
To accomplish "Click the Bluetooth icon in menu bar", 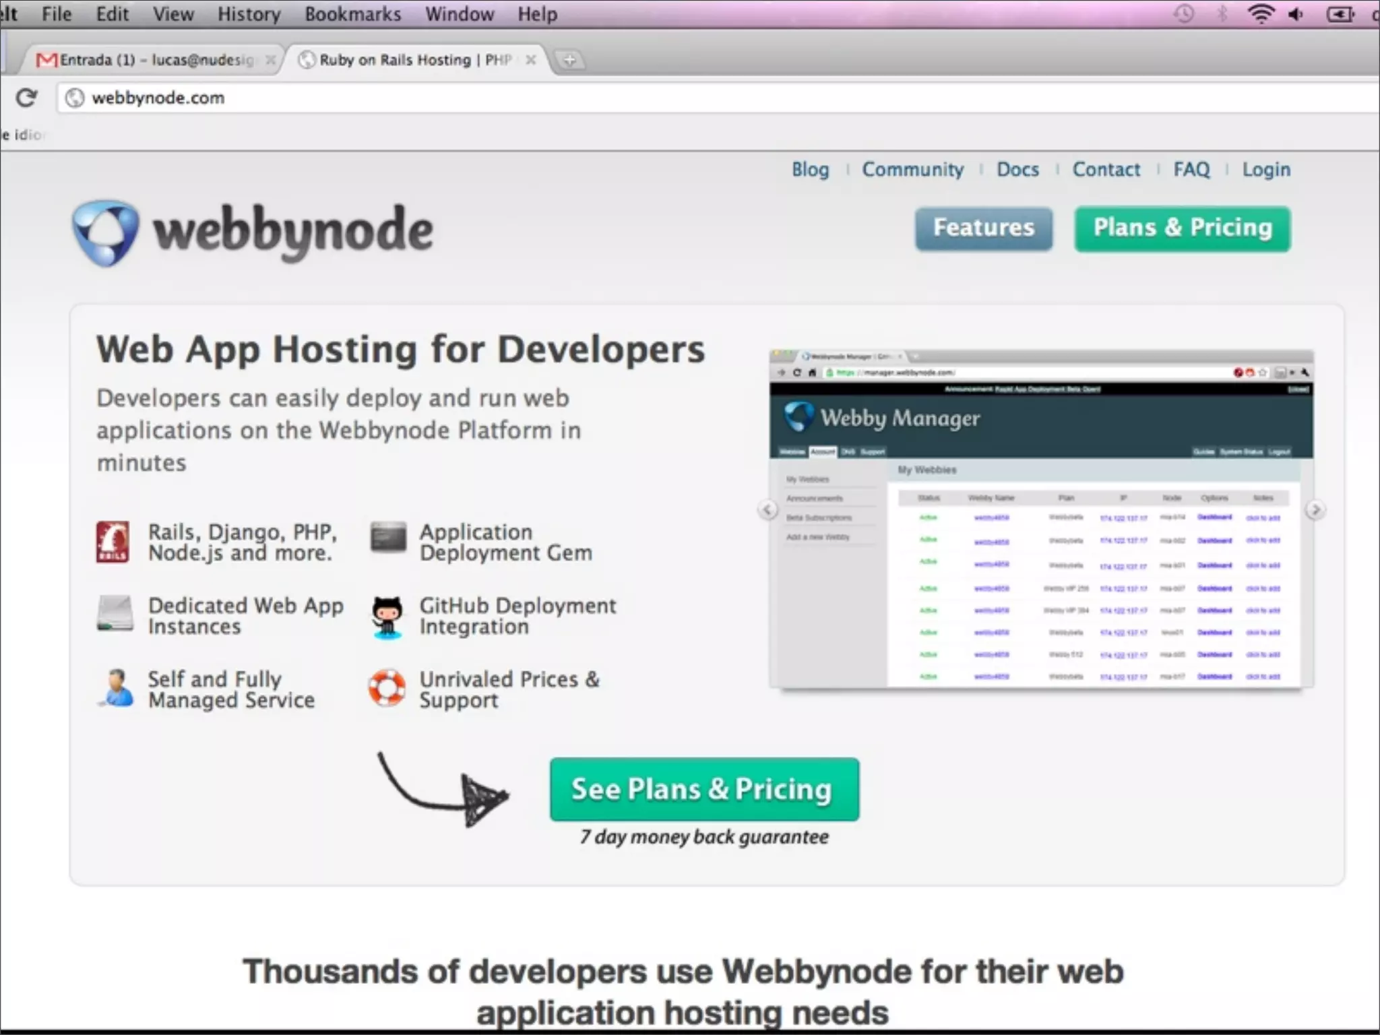I will (1222, 14).
